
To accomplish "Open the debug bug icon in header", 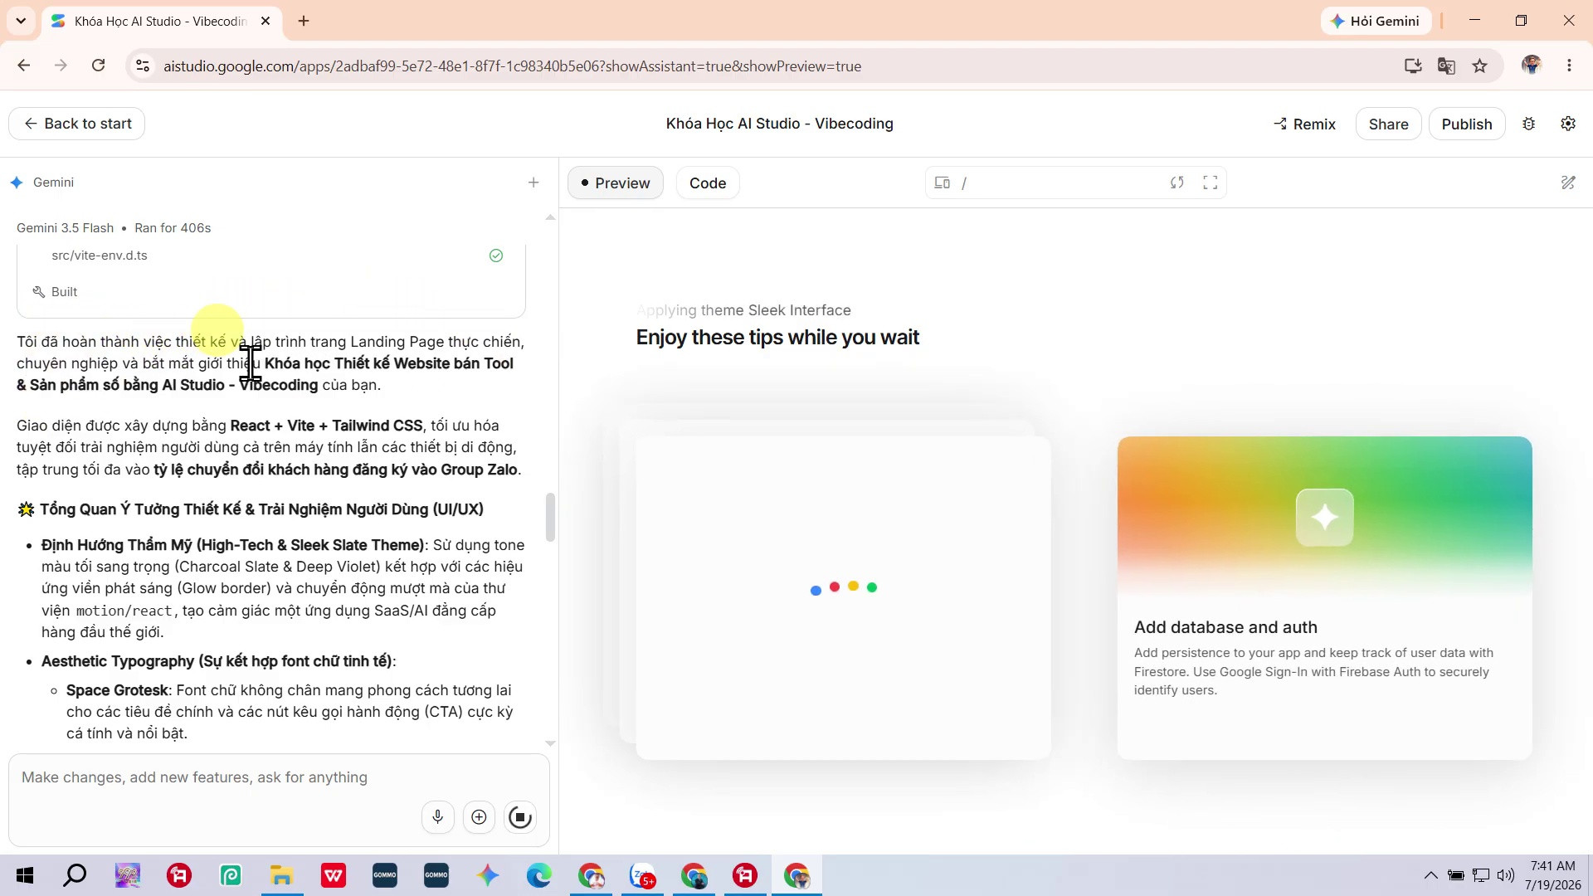I will pyautogui.click(x=1529, y=124).
